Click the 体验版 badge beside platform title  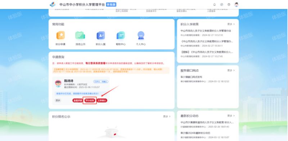[x=111, y=5]
